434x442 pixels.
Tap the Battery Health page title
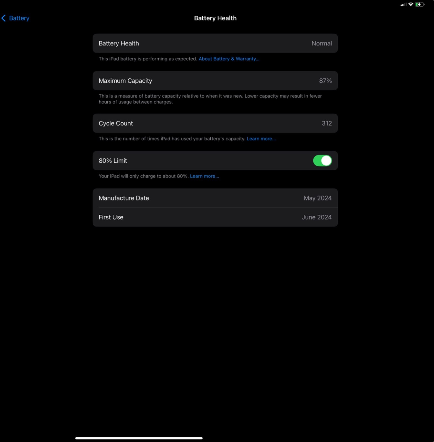[215, 18]
